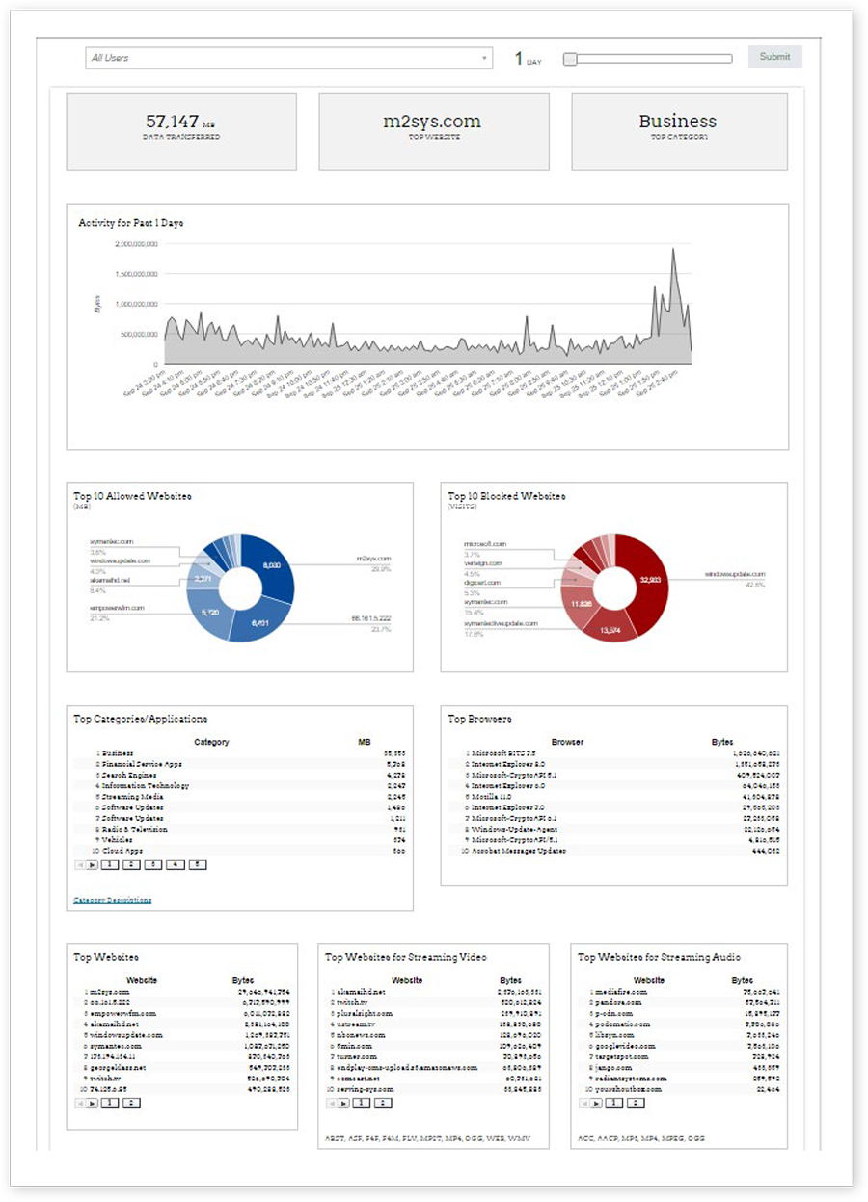Select the Search Engines category row
Image resolution: width=868 pixels, height=1202 pixels.
pos(239,775)
